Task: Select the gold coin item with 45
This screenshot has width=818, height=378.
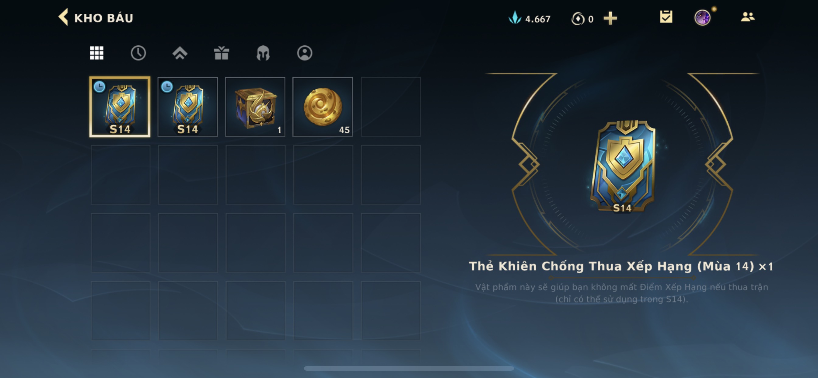Action: 323,107
